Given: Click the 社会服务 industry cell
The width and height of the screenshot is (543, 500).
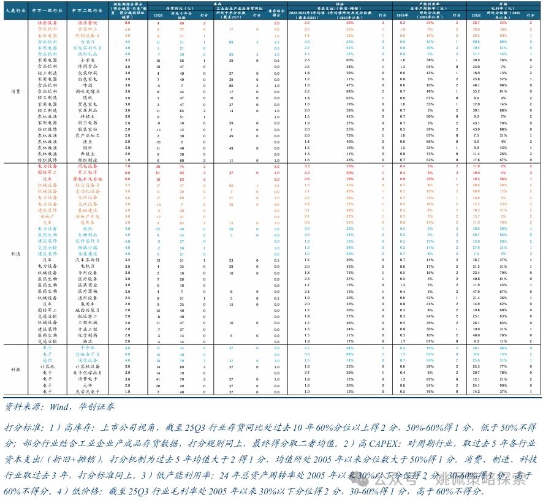Looking at the screenshot, I should click(48, 23).
